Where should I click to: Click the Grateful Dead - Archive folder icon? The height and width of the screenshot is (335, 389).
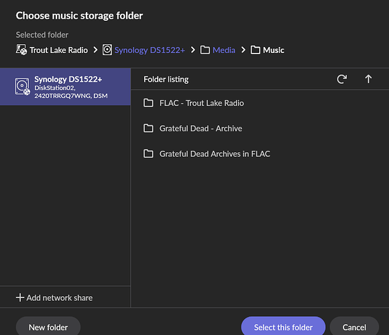click(x=148, y=128)
